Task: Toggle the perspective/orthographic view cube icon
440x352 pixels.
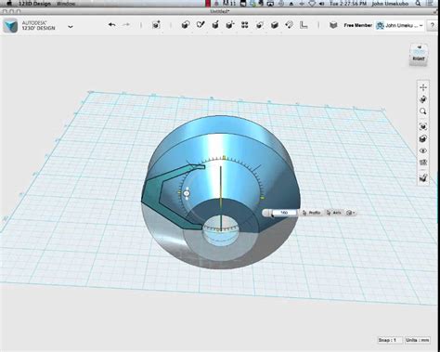Action: click(x=423, y=138)
